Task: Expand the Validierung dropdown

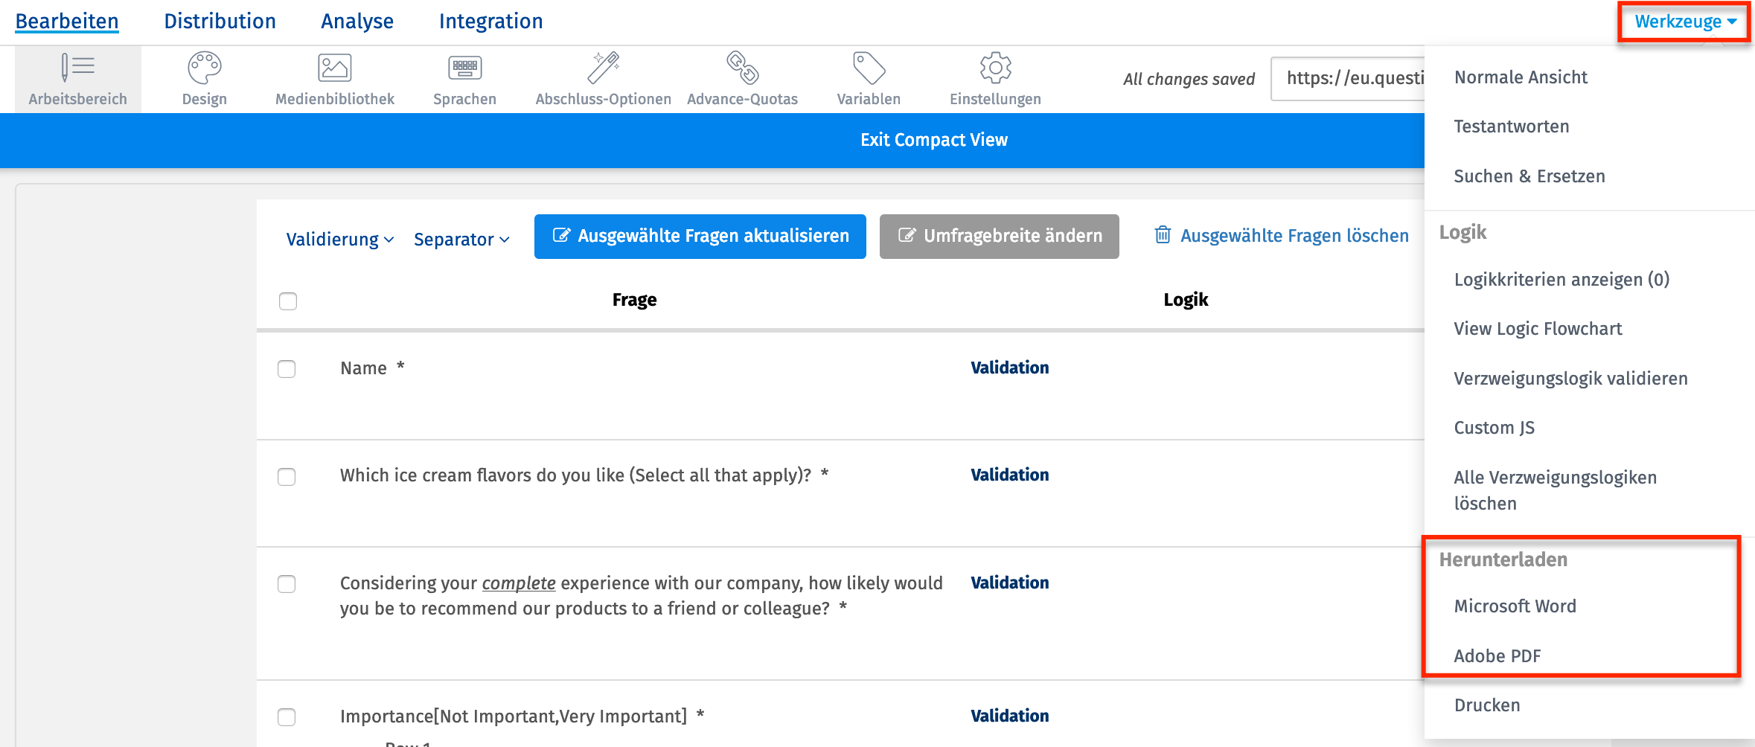Action: (x=340, y=240)
